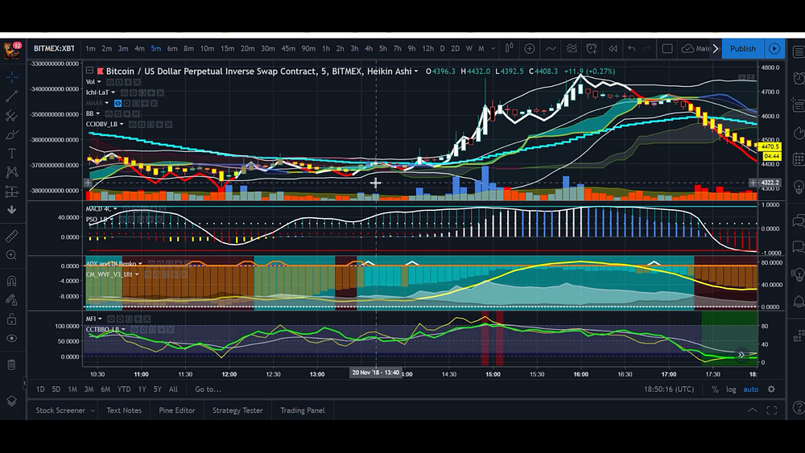Expand the MFI indicator dropdown
This screenshot has height=453, width=805.
coord(100,319)
